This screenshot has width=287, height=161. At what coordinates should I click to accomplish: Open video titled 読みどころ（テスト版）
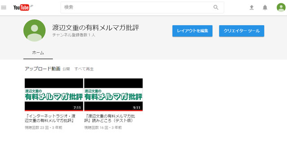(110, 118)
